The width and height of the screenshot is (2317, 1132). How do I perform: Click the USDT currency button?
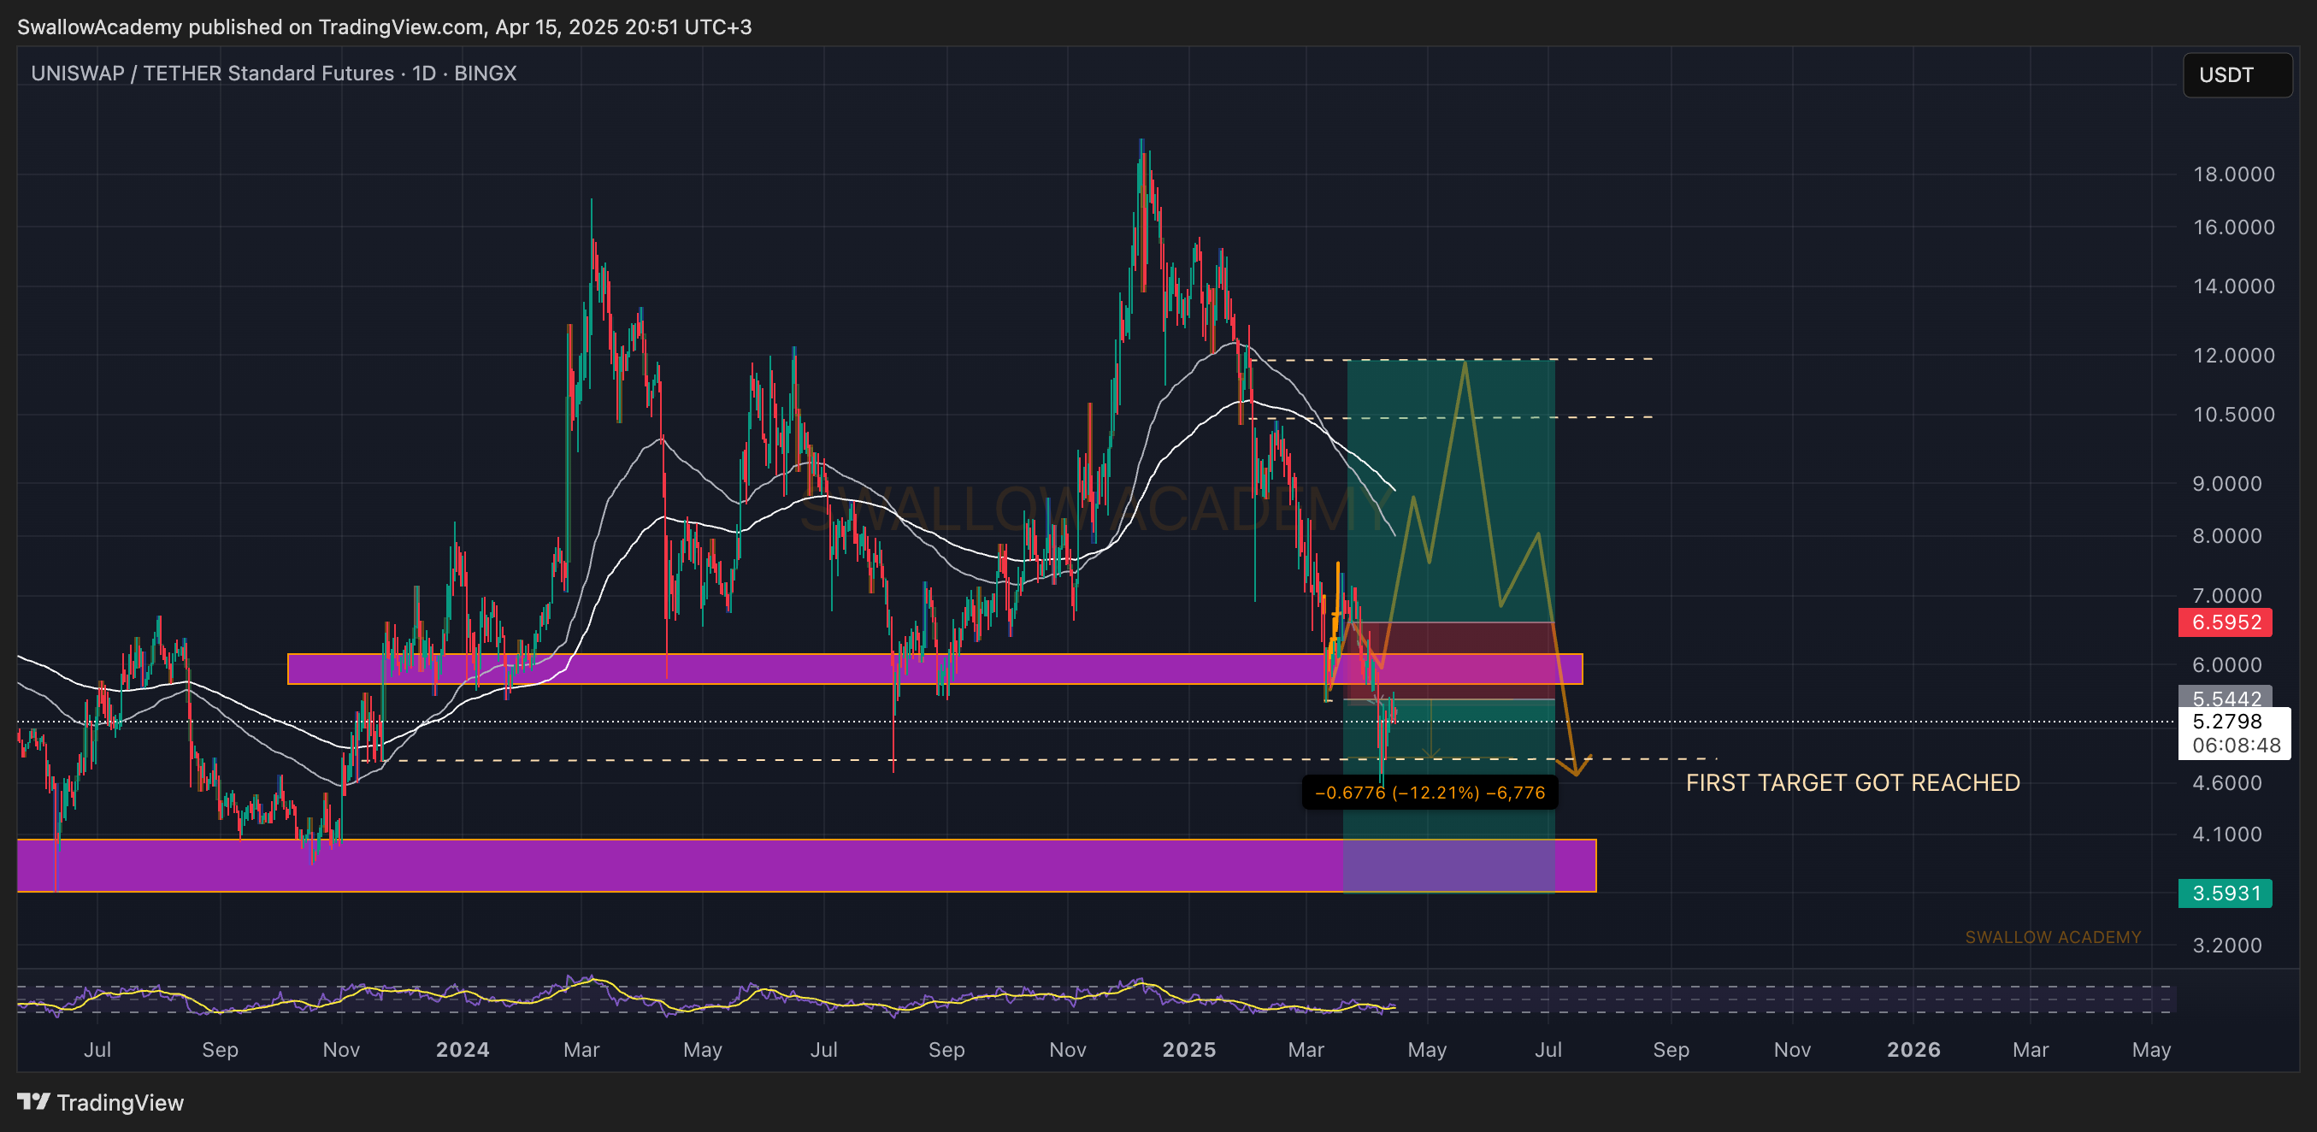(x=2236, y=74)
